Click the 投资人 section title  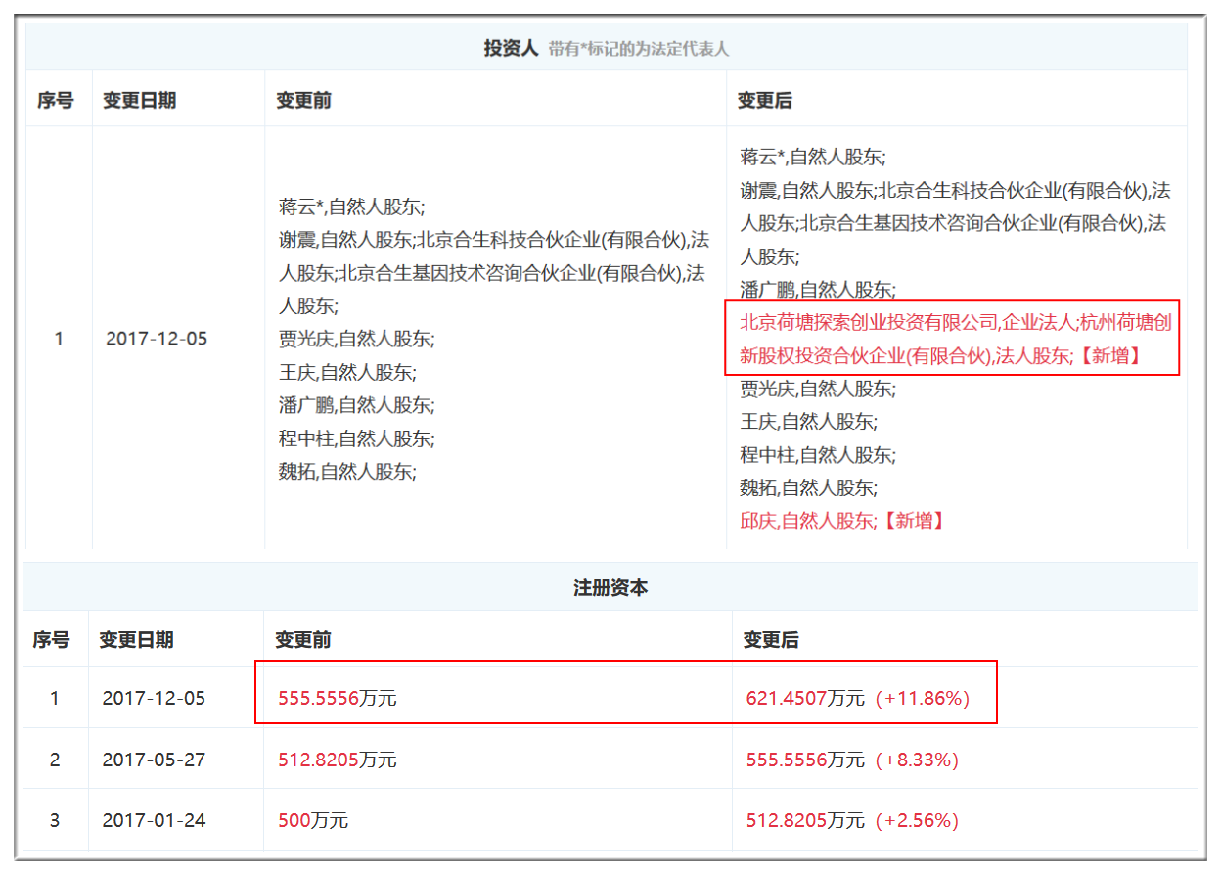[511, 48]
